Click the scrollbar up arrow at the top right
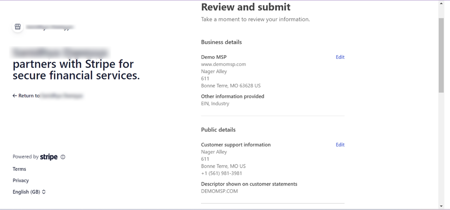 point(441,4)
